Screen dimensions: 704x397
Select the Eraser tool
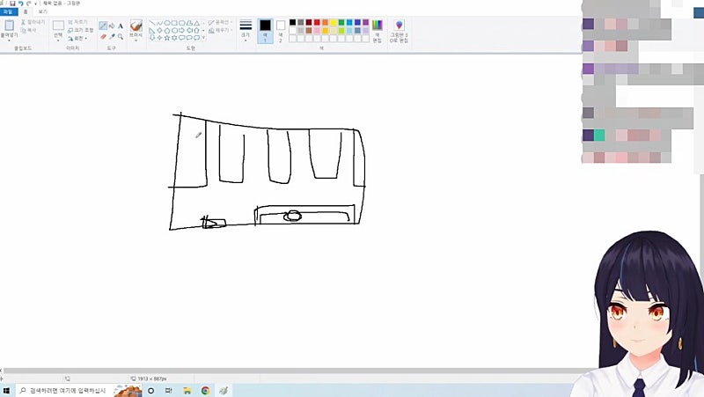pyautogui.click(x=103, y=36)
